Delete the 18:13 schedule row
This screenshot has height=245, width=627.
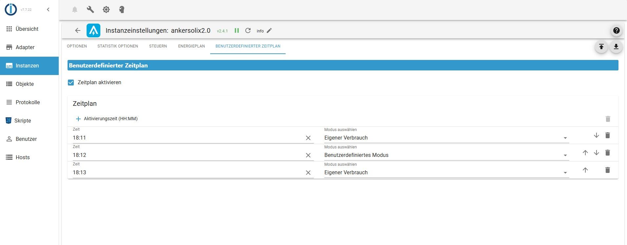(608, 170)
